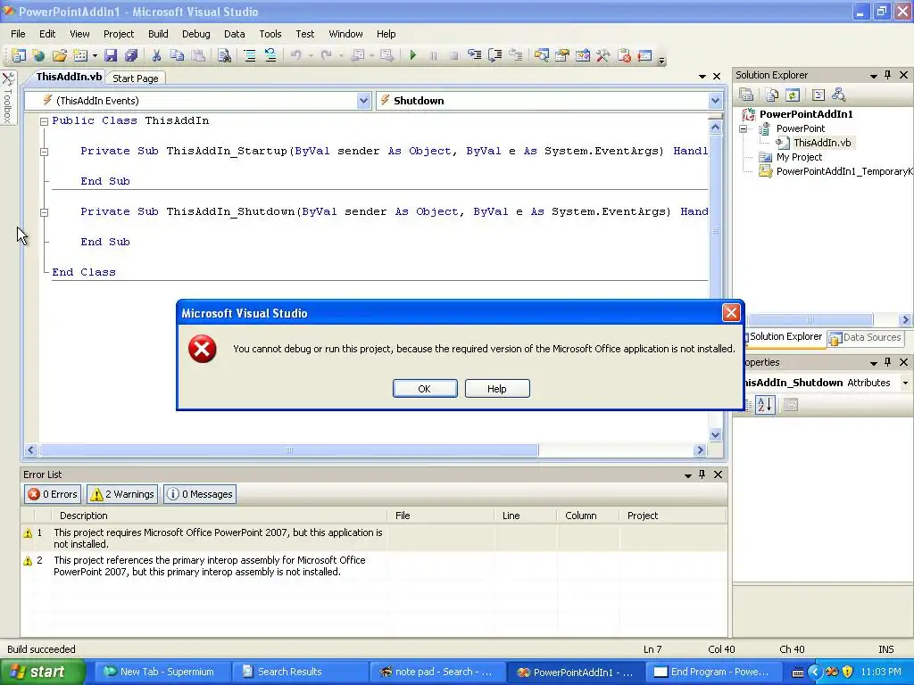Click the Undo toolbar icon
914x685 pixels.
(295, 55)
